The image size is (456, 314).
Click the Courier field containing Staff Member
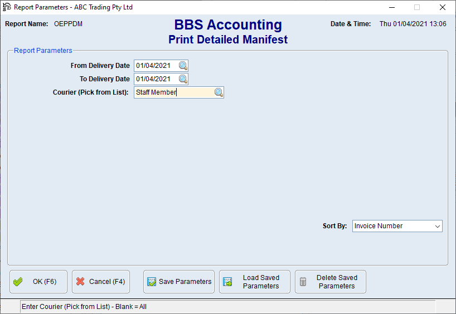click(x=173, y=92)
